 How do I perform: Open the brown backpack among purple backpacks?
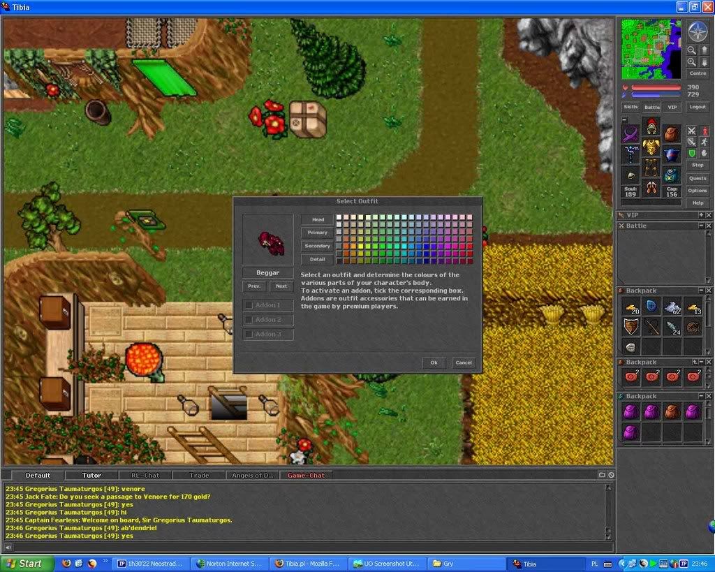pyautogui.click(x=672, y=411)
